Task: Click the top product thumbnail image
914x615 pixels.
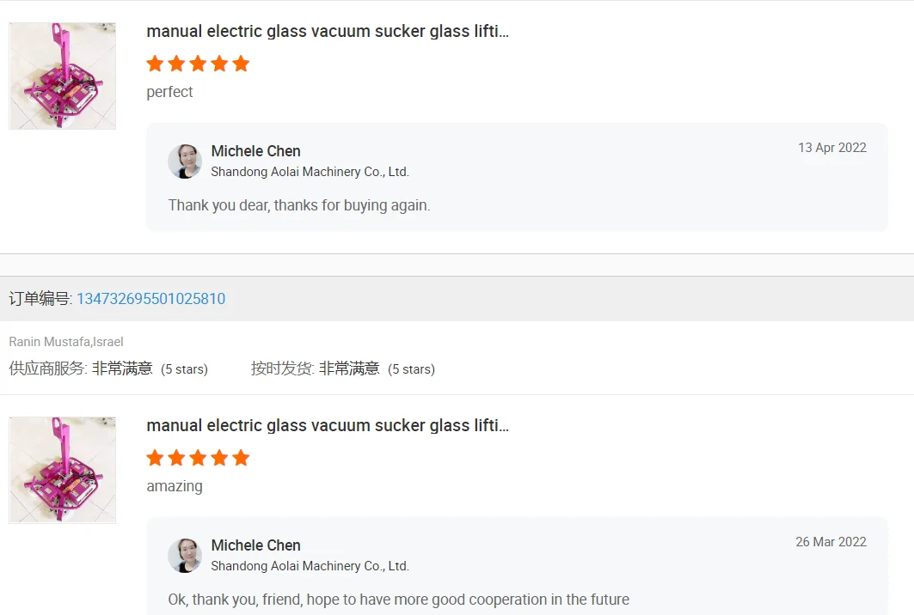Action: click(x=62, y=76)
